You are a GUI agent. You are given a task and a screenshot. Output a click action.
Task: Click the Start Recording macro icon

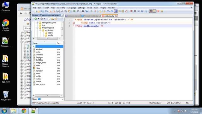pyautogui.click(x=131, y=11)
